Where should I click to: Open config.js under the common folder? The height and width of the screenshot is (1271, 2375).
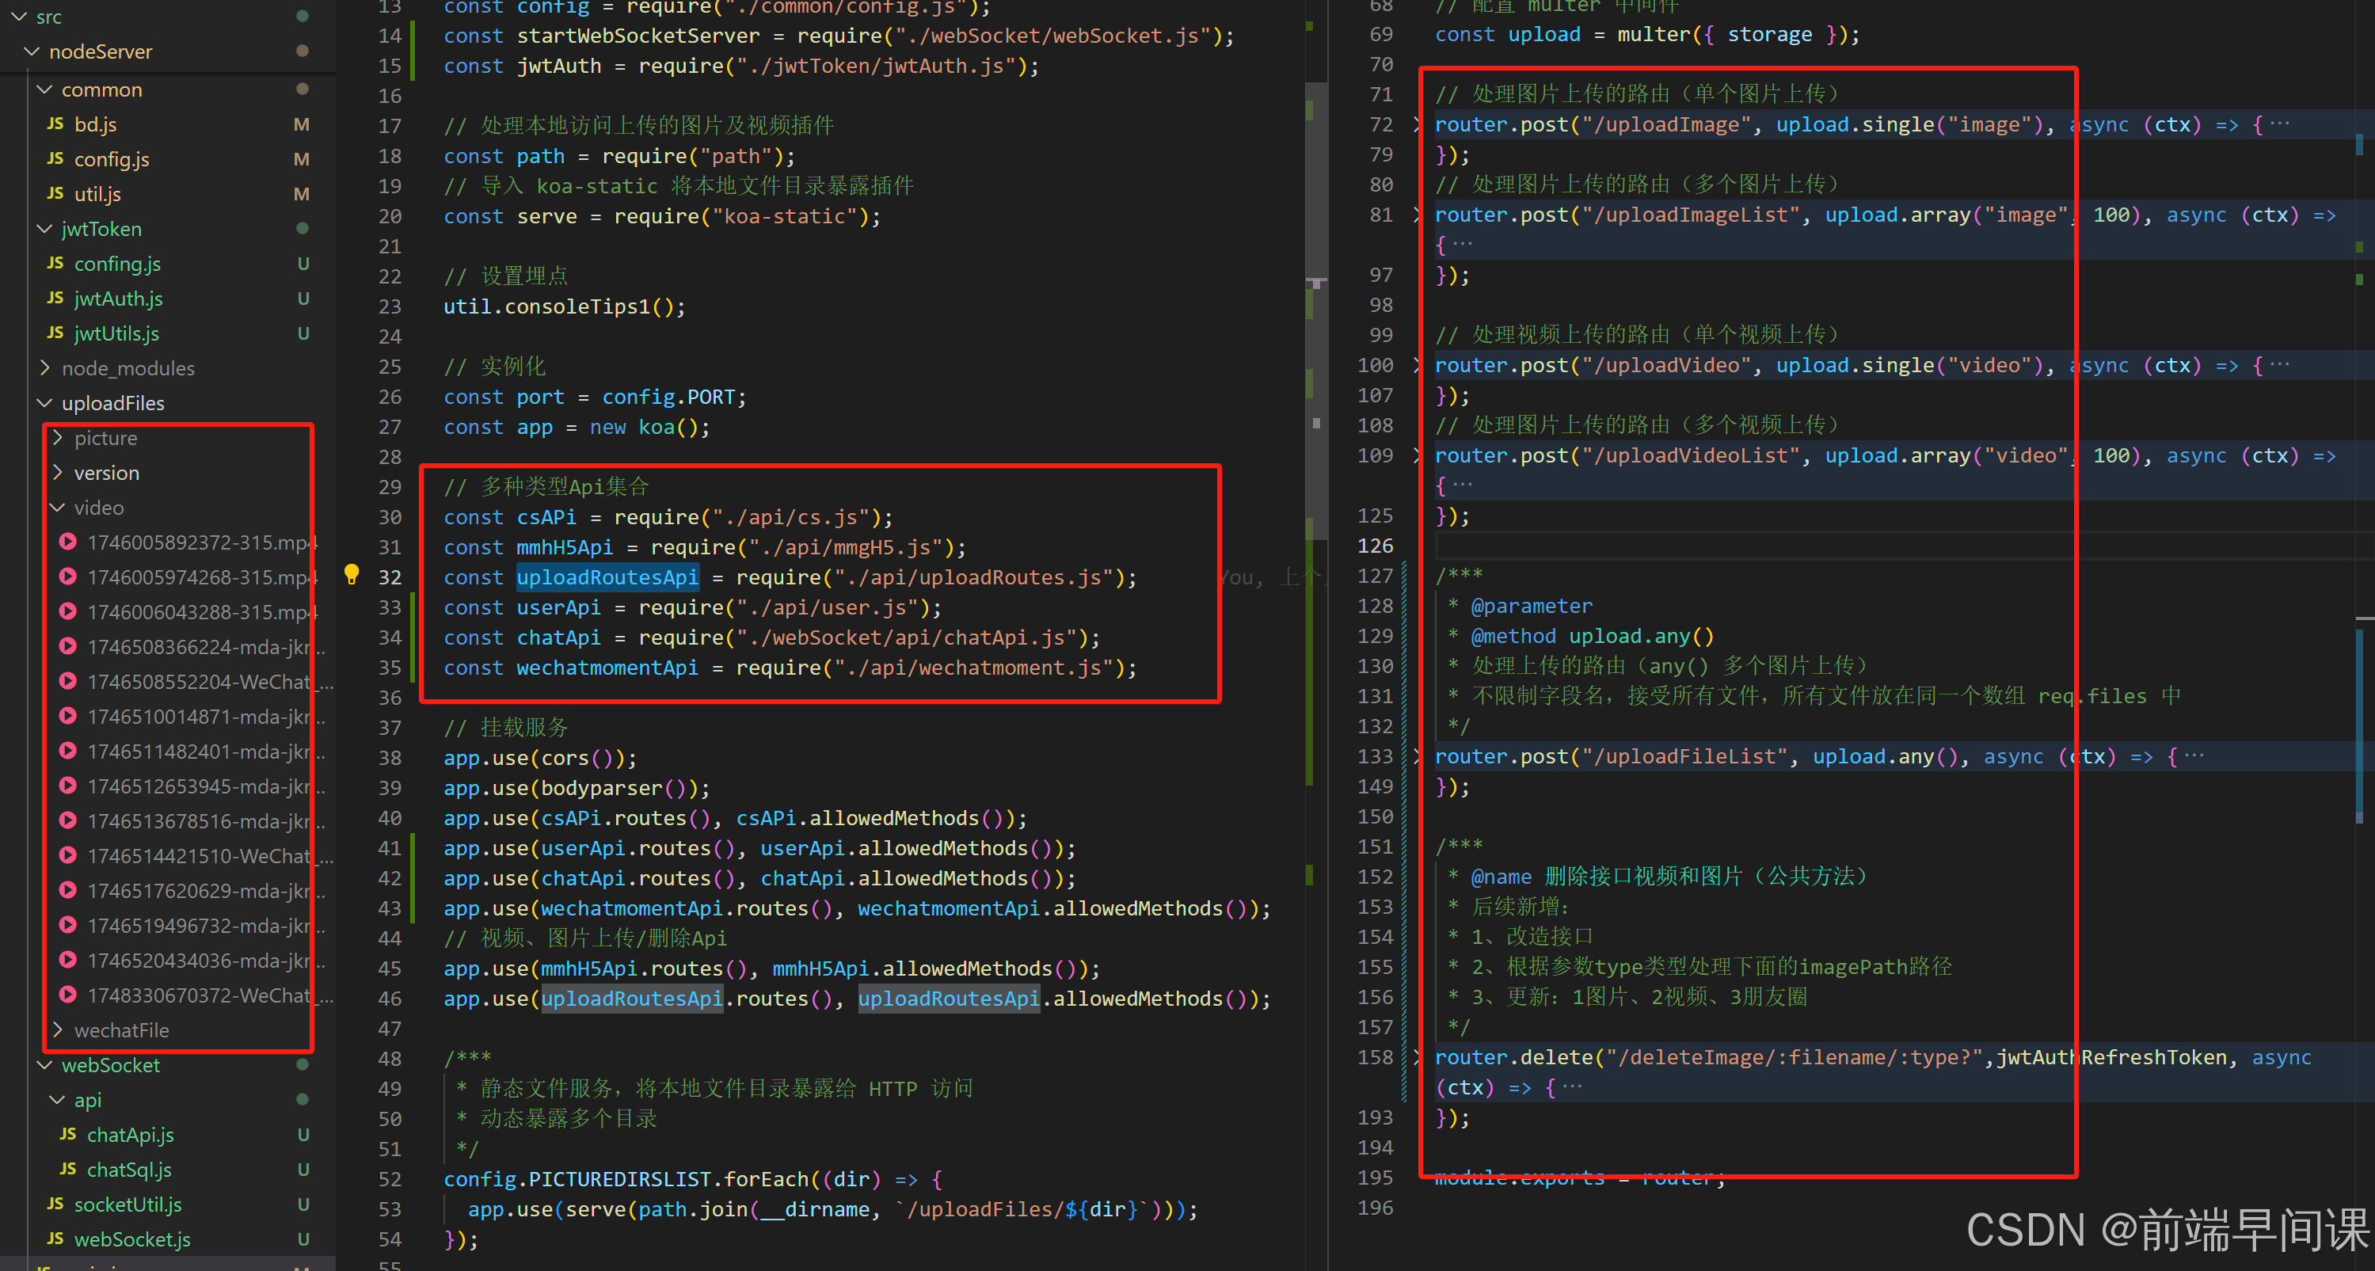[x=111, y=159]
